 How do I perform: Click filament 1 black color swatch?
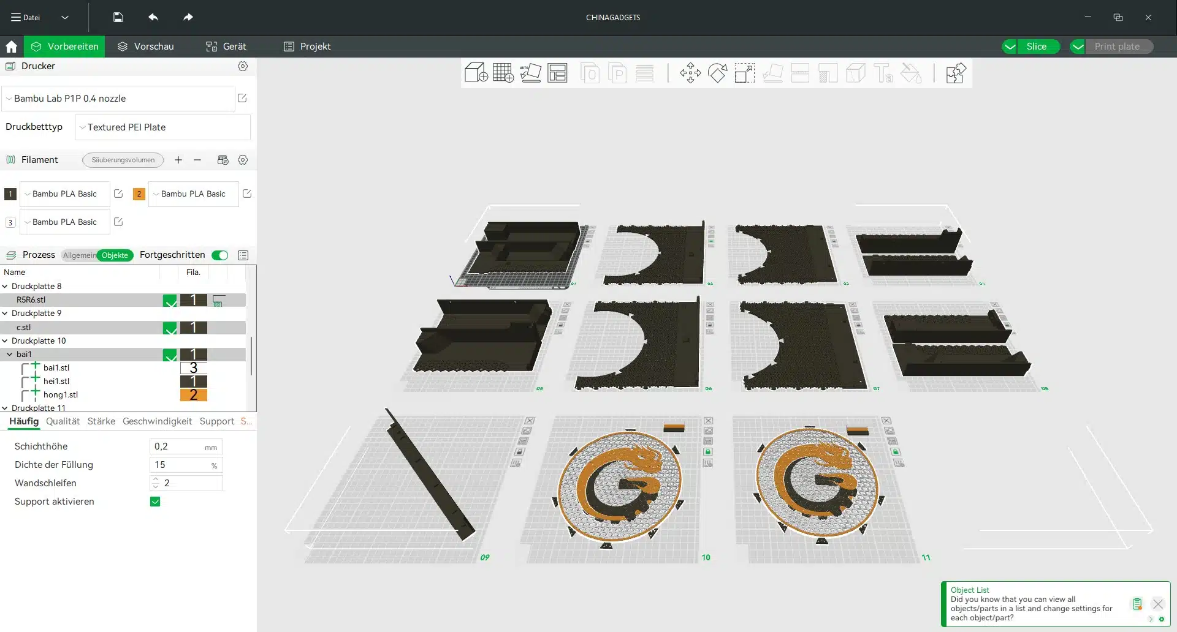point(10,194)
